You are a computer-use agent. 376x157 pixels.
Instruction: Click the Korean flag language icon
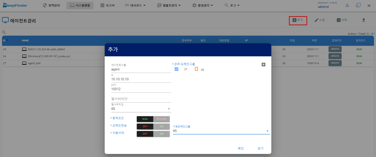[x=369, y=5]
